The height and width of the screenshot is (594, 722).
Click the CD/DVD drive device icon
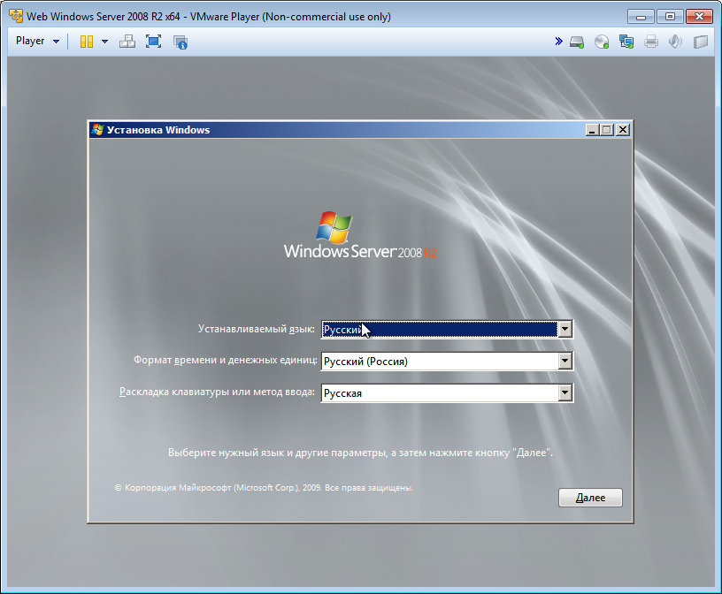pos(602,42)
